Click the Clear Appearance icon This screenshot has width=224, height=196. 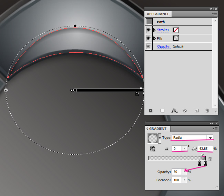(x=185, y=111)
